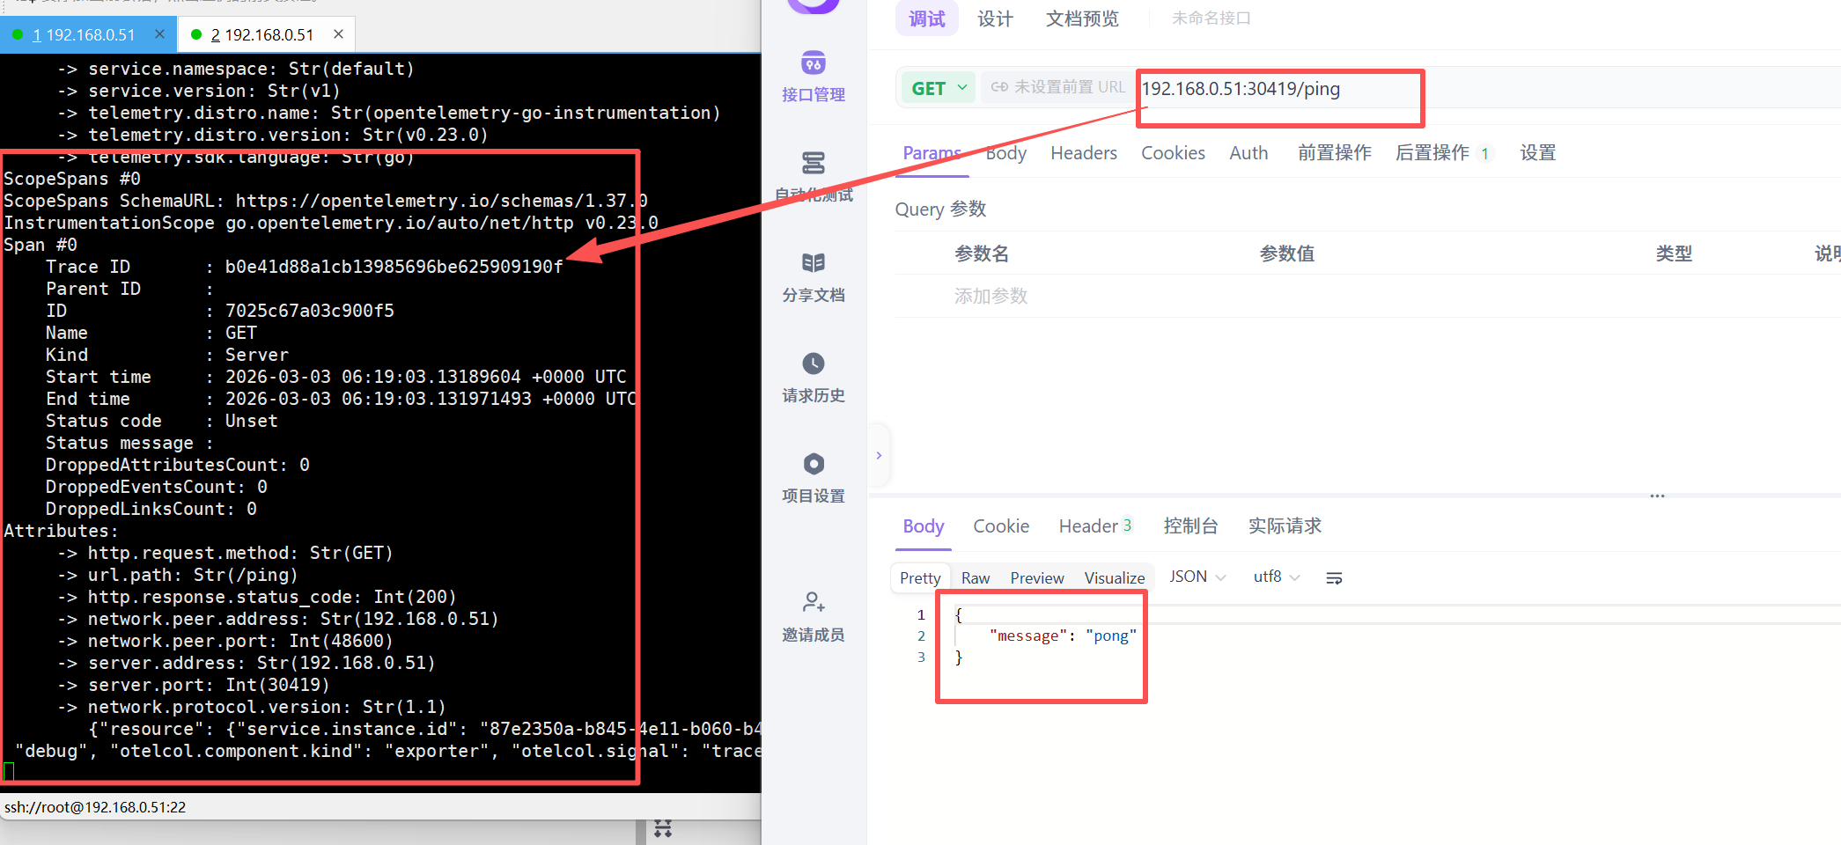Click the icon below the terminal window
Screen dimensions: 1841x845
coord(663,828)
